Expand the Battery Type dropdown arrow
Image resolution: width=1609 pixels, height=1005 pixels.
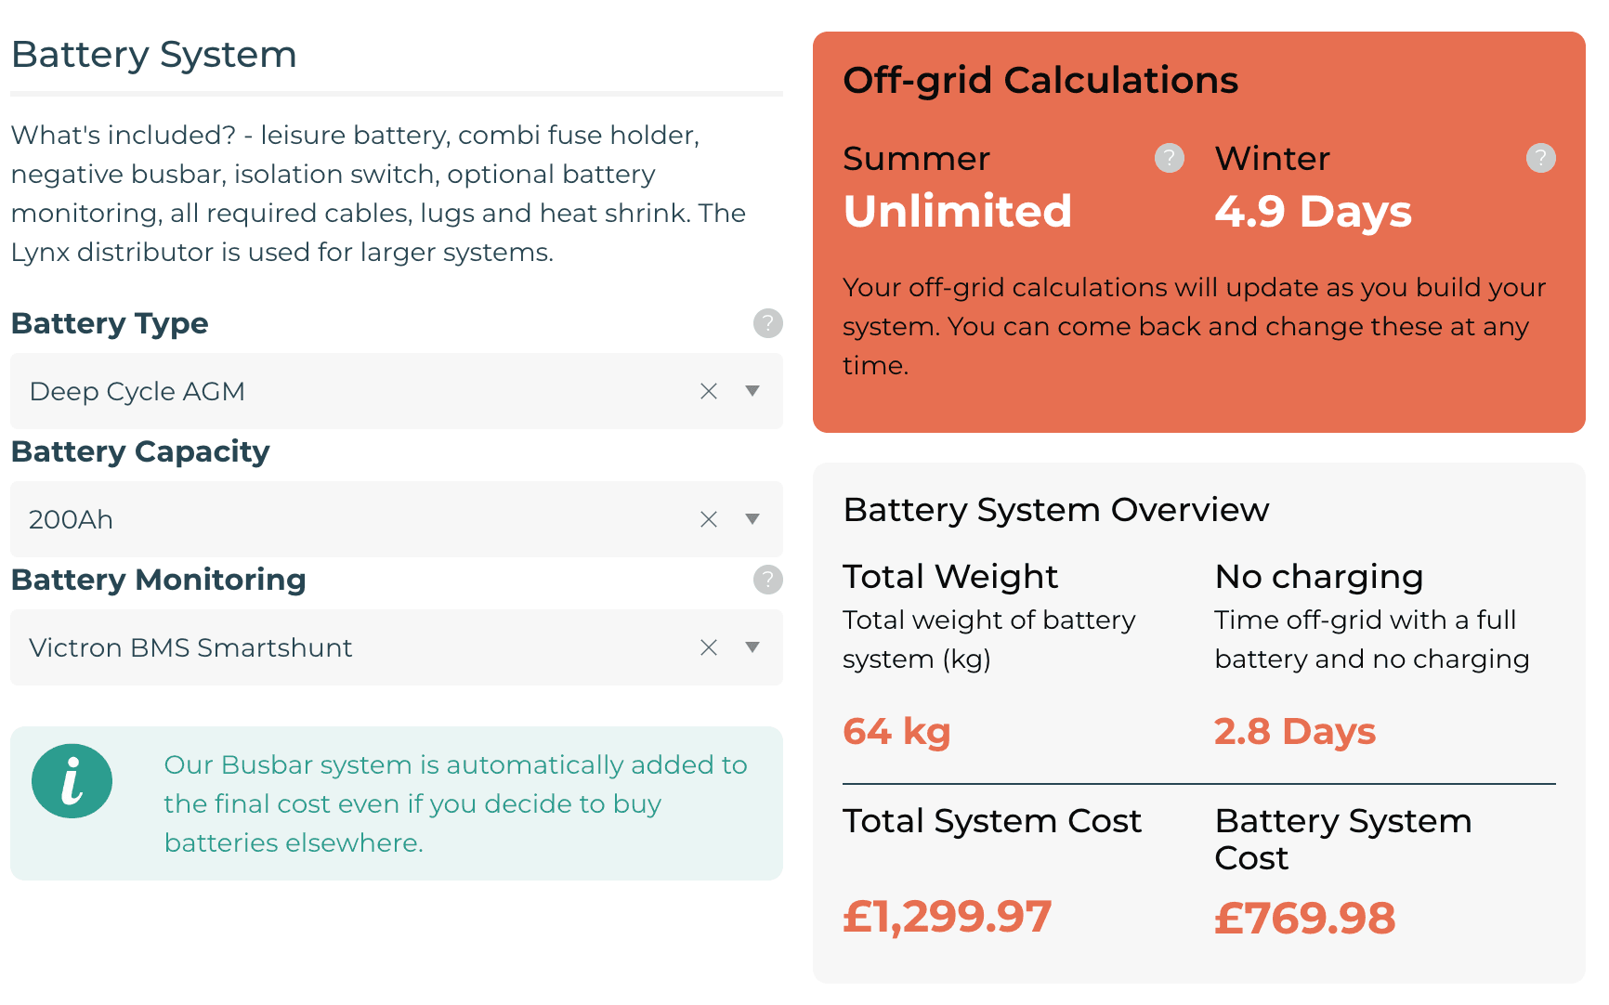click(752, 391)
